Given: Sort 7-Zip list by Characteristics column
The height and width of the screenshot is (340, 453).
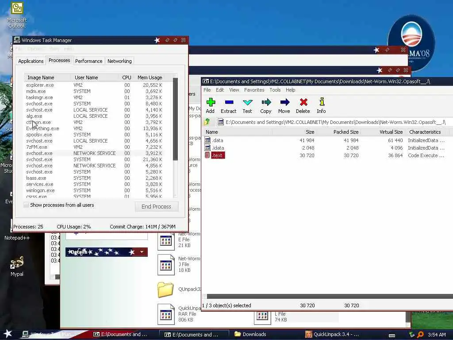Looking at the screenshot, I should coord(428,132).
